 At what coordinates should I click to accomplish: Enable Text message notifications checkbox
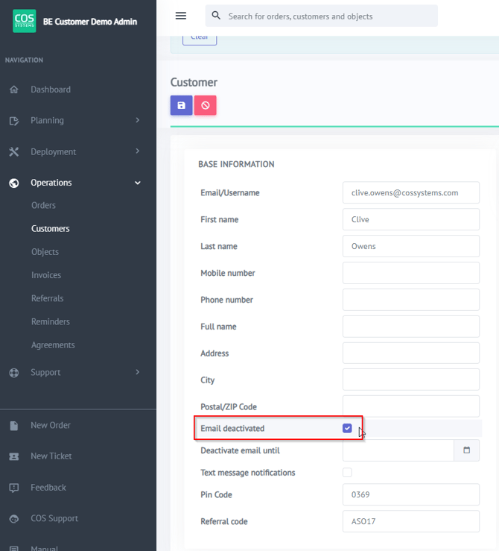(x=347, y=473)
